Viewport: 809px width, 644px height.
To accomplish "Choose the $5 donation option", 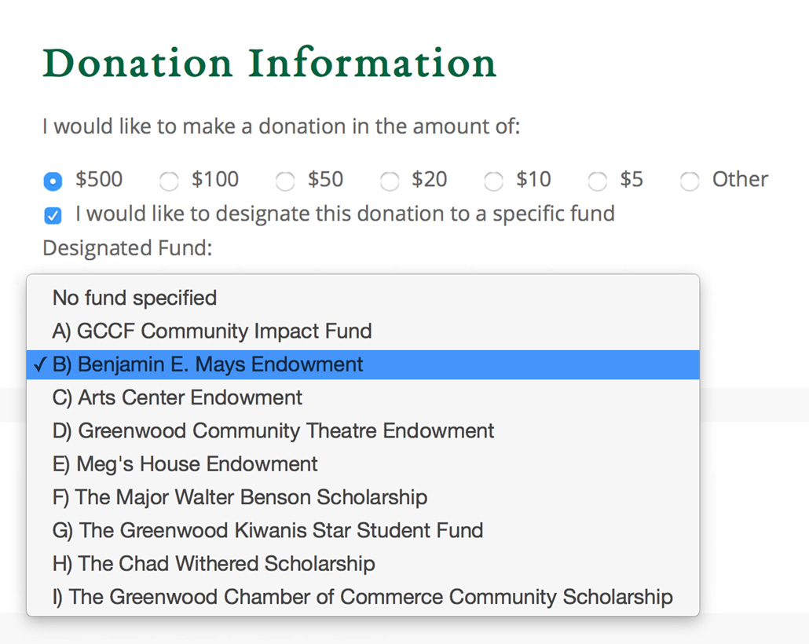I will click(x=598, y=181).
